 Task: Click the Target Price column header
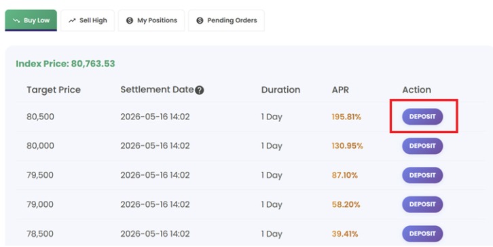pyautogui.click(x=54, y=90)
